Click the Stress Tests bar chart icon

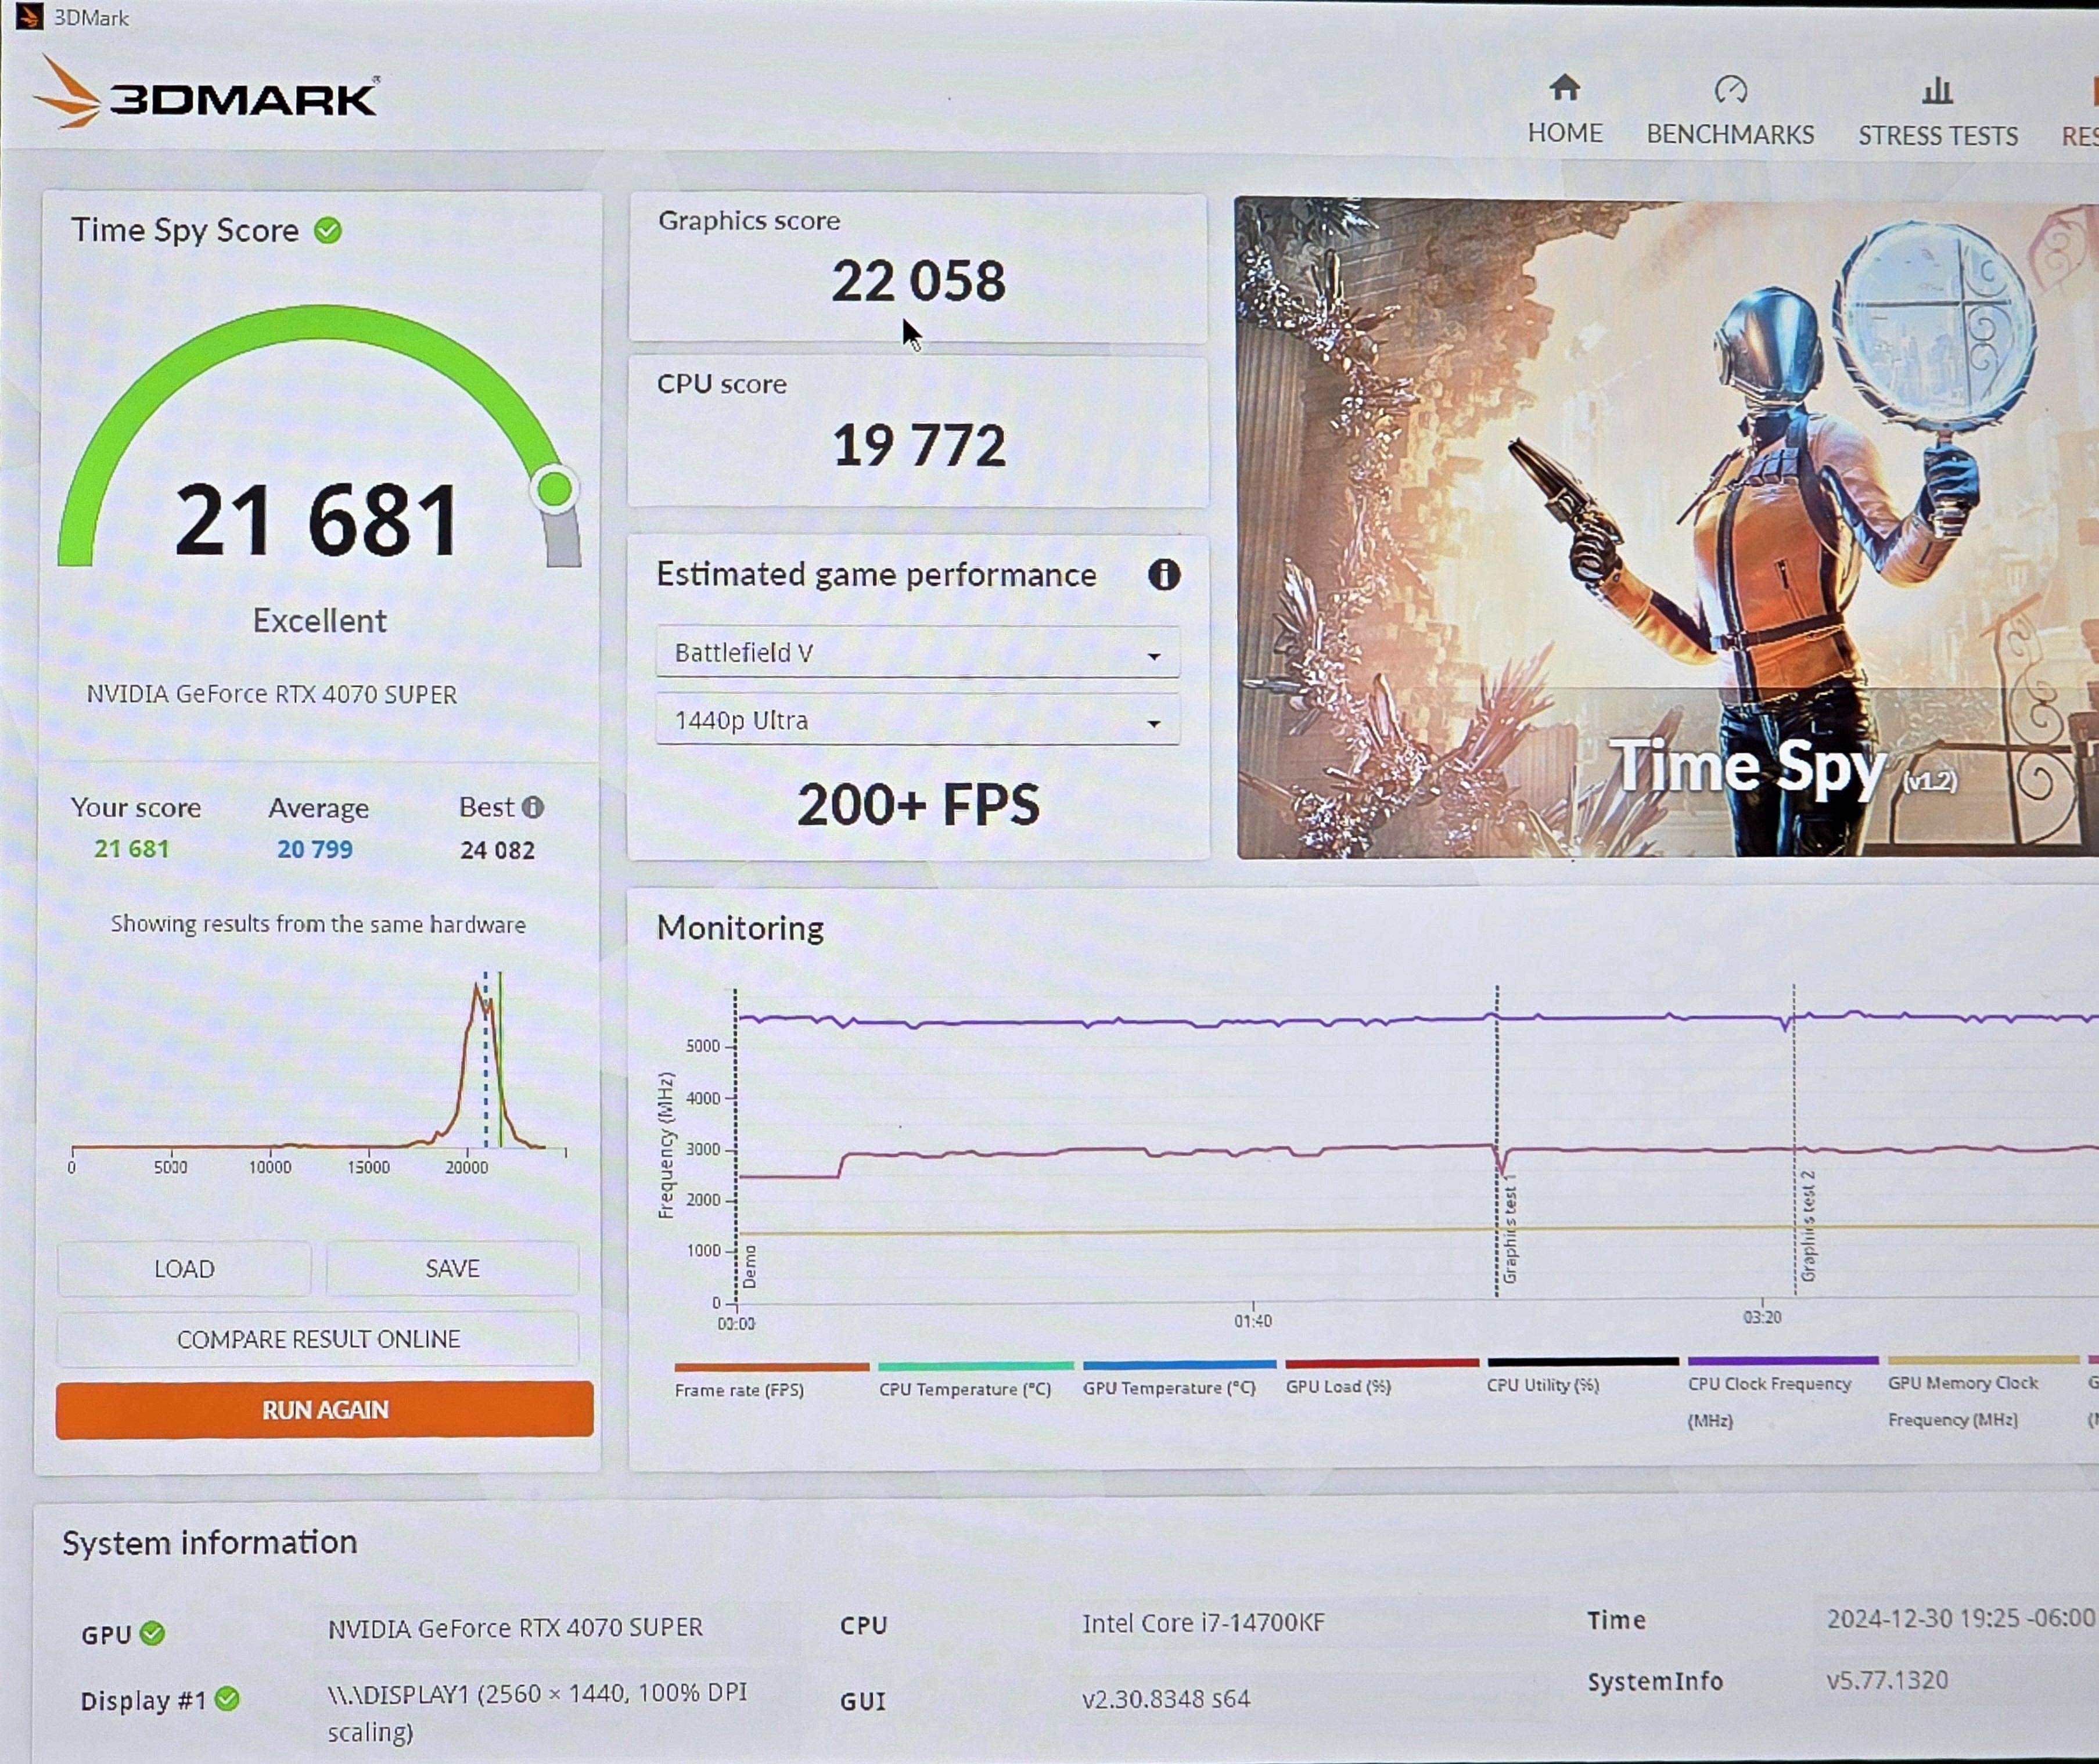point(1937,91)
